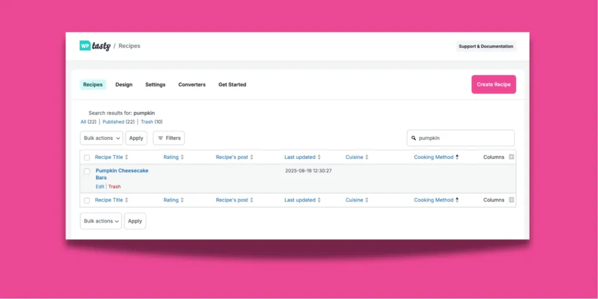Sort by Recipe Title in footer

(109, 200)
